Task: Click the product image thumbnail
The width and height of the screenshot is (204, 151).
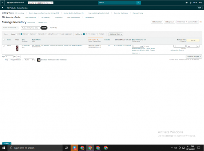Action: (x=17, y=48)
